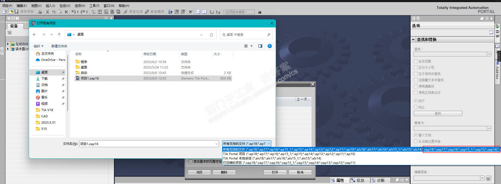The image size is (501, 184).
Task: Enable the 在隐藏文本中查找 checkbox
Action: 416,80
